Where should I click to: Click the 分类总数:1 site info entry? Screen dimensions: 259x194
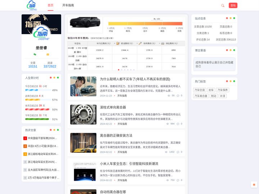point(203,33)
